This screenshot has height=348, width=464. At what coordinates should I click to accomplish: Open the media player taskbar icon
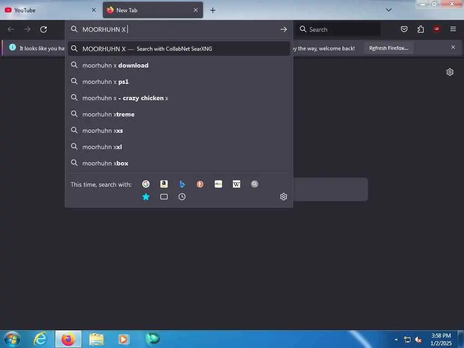(124, 339)
